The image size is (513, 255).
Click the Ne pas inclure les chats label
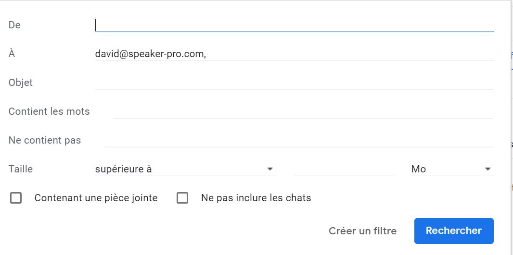[x=256, y=198]
